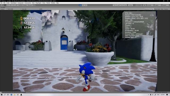
Task: Select the custom editor tools icon
Action: [19, 5]
